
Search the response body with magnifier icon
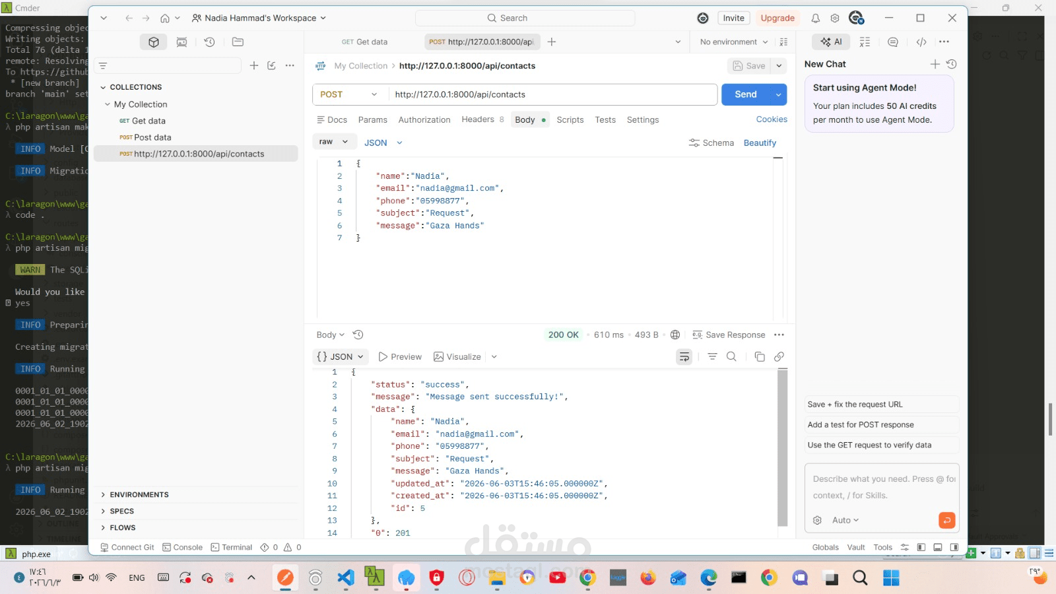point(731,356)
